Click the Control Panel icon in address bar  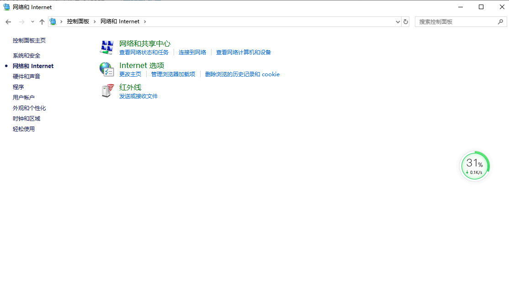click(53, 21)
